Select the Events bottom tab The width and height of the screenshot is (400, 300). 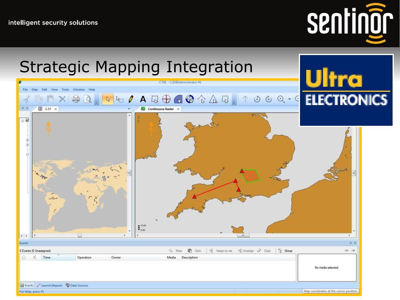point(27,286)
